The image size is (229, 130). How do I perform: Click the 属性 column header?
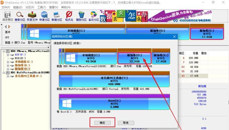tap(204, 53)
